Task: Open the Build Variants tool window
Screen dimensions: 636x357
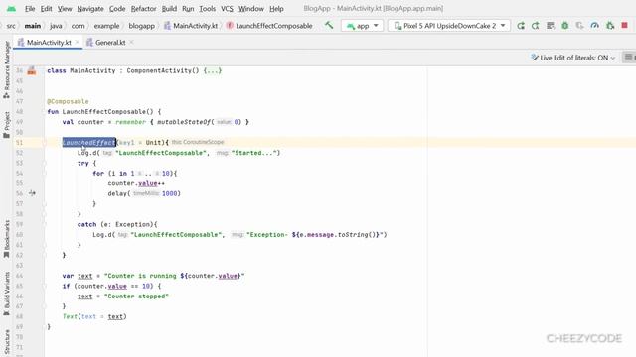Action: [x=7, y=294]
